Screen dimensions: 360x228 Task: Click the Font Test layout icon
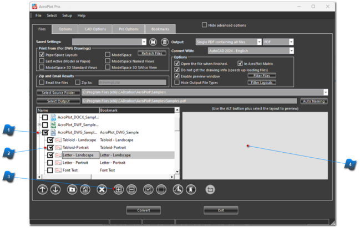59,170
